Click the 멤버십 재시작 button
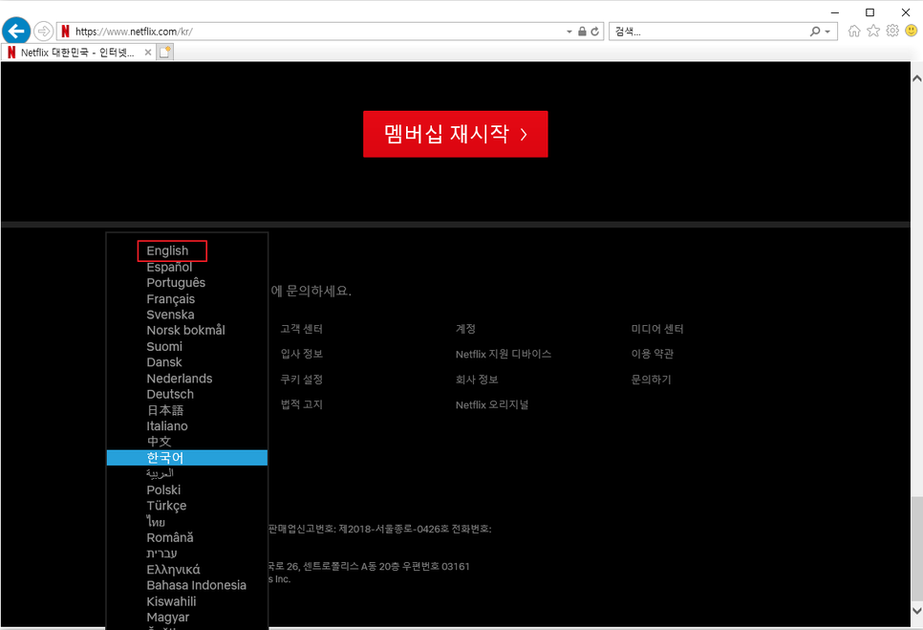 tap(455, 134)
